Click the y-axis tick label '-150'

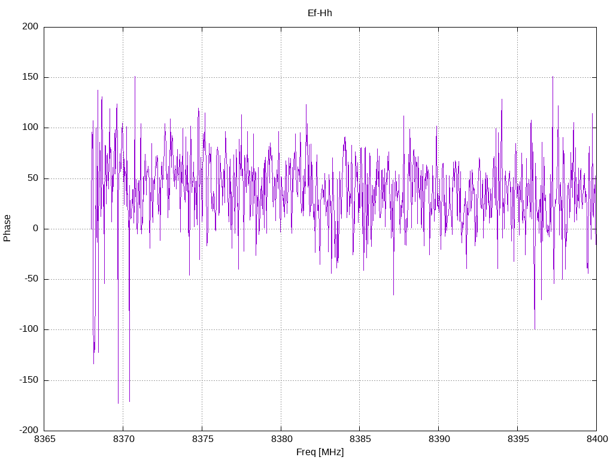click(x=29, y=380)
